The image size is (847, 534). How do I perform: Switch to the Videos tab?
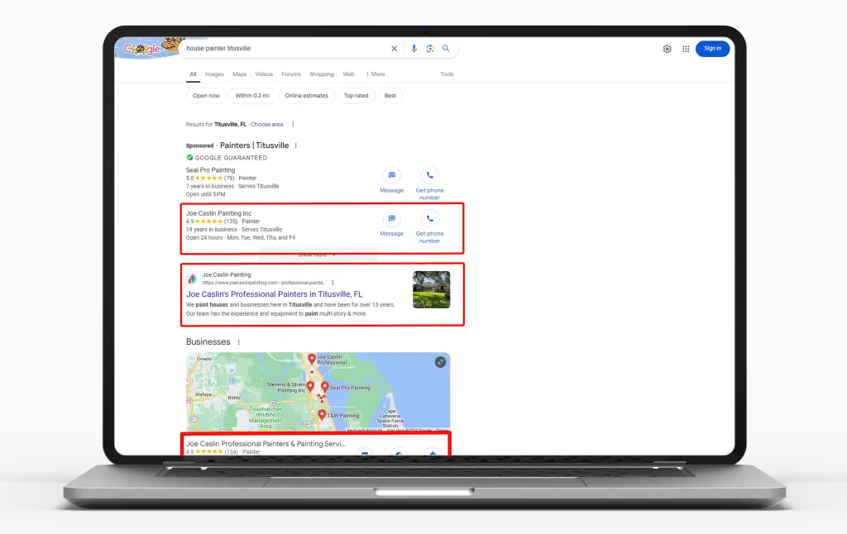[264, 74]
